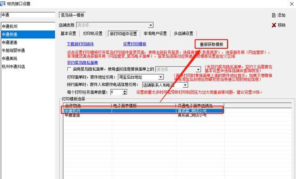Screen dimensions: 296x179
Task: Open the disabled 请选择 dropdown beside the 菜鸟隐私面单 checkbox
Action: coord(198,69)
